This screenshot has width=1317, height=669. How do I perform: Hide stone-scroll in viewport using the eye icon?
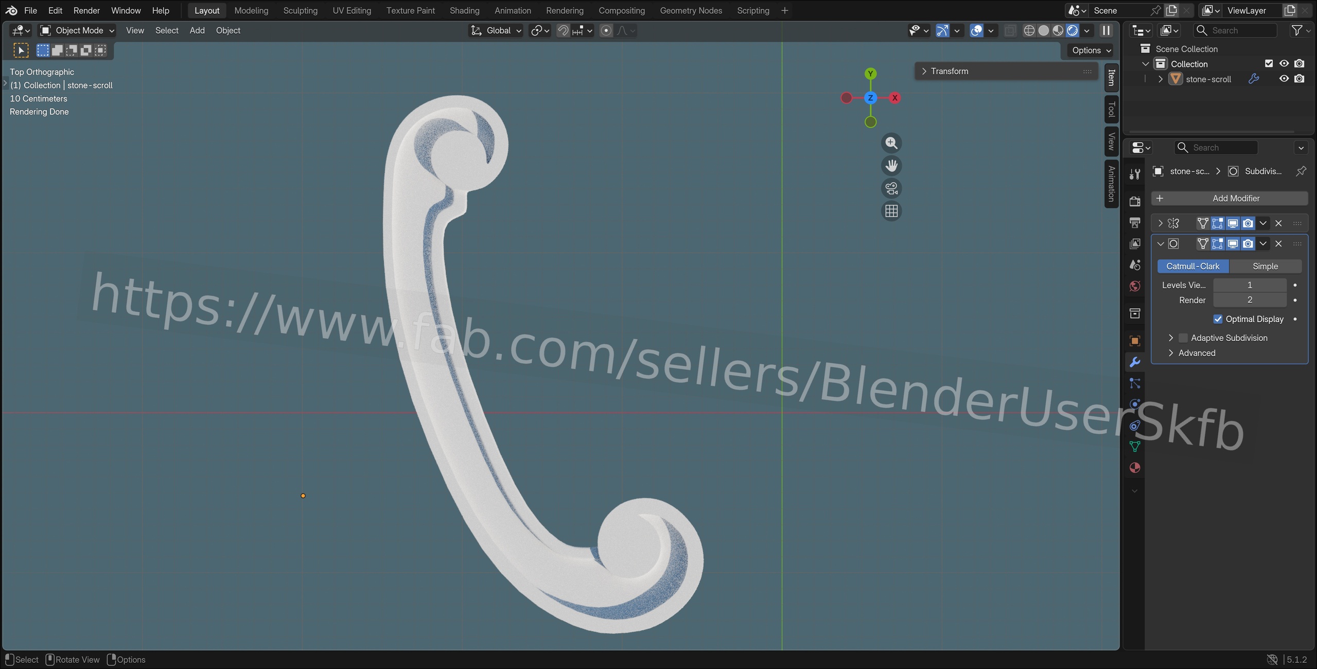[1284, 79]
